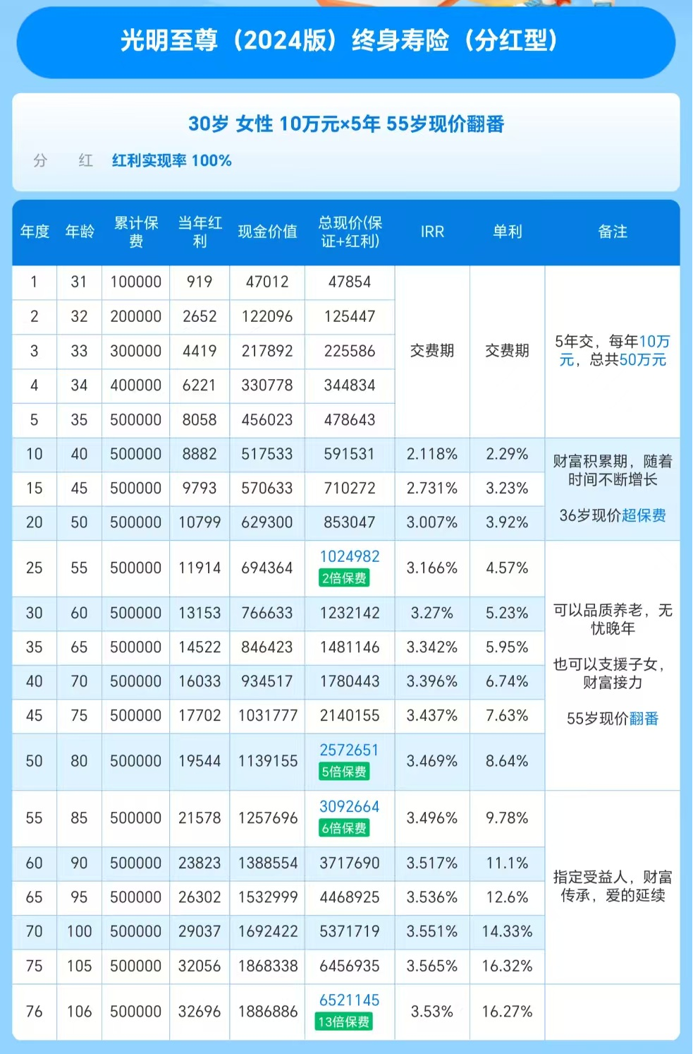The image size is (693, 1054).
Task: Select the 现金价值 column header
Action: pos(266,232)
